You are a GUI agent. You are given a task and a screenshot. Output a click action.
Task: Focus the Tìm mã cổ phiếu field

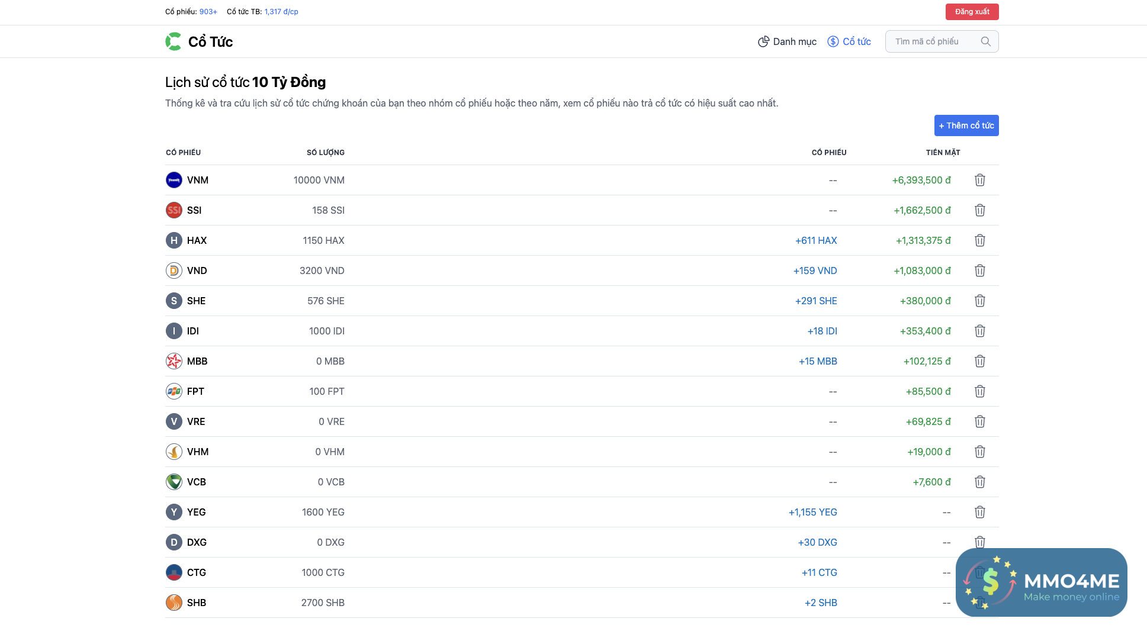pos(933,41)
